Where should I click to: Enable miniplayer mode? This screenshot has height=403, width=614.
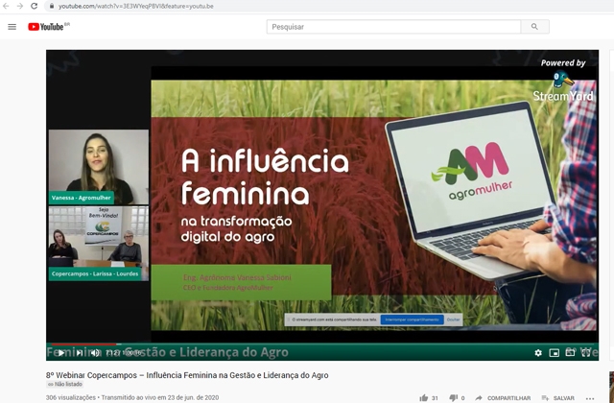pos(555,353)
